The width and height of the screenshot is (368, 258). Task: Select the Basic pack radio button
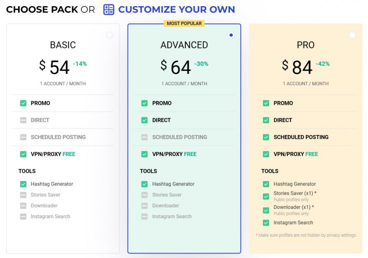(x=110, y=35)
